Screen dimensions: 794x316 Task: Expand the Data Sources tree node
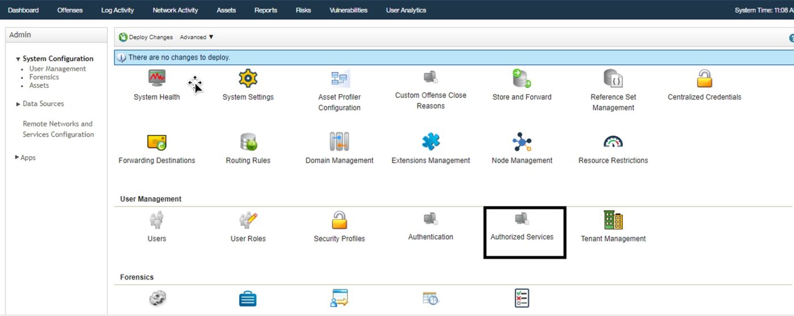(18, 104)
